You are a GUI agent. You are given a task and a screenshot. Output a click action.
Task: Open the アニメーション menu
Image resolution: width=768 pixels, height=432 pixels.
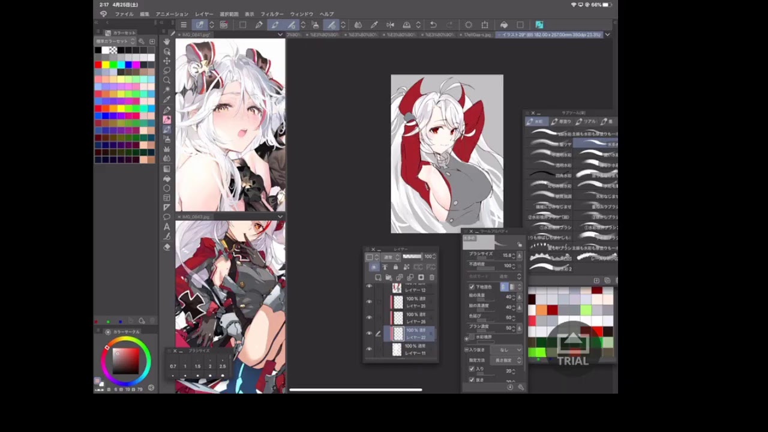[172, 14]
